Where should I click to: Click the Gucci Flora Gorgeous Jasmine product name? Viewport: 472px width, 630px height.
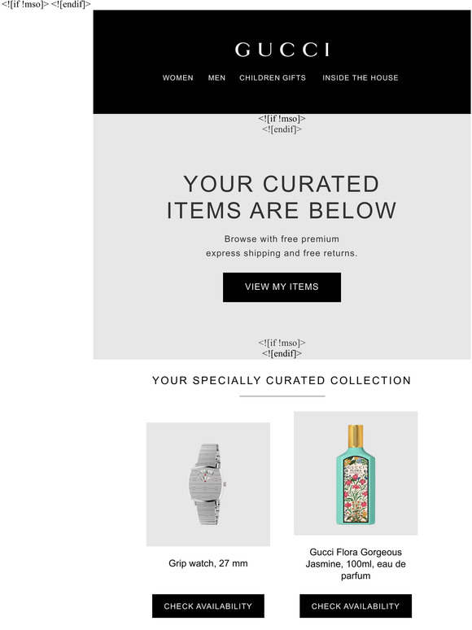(x=356, y=564)
